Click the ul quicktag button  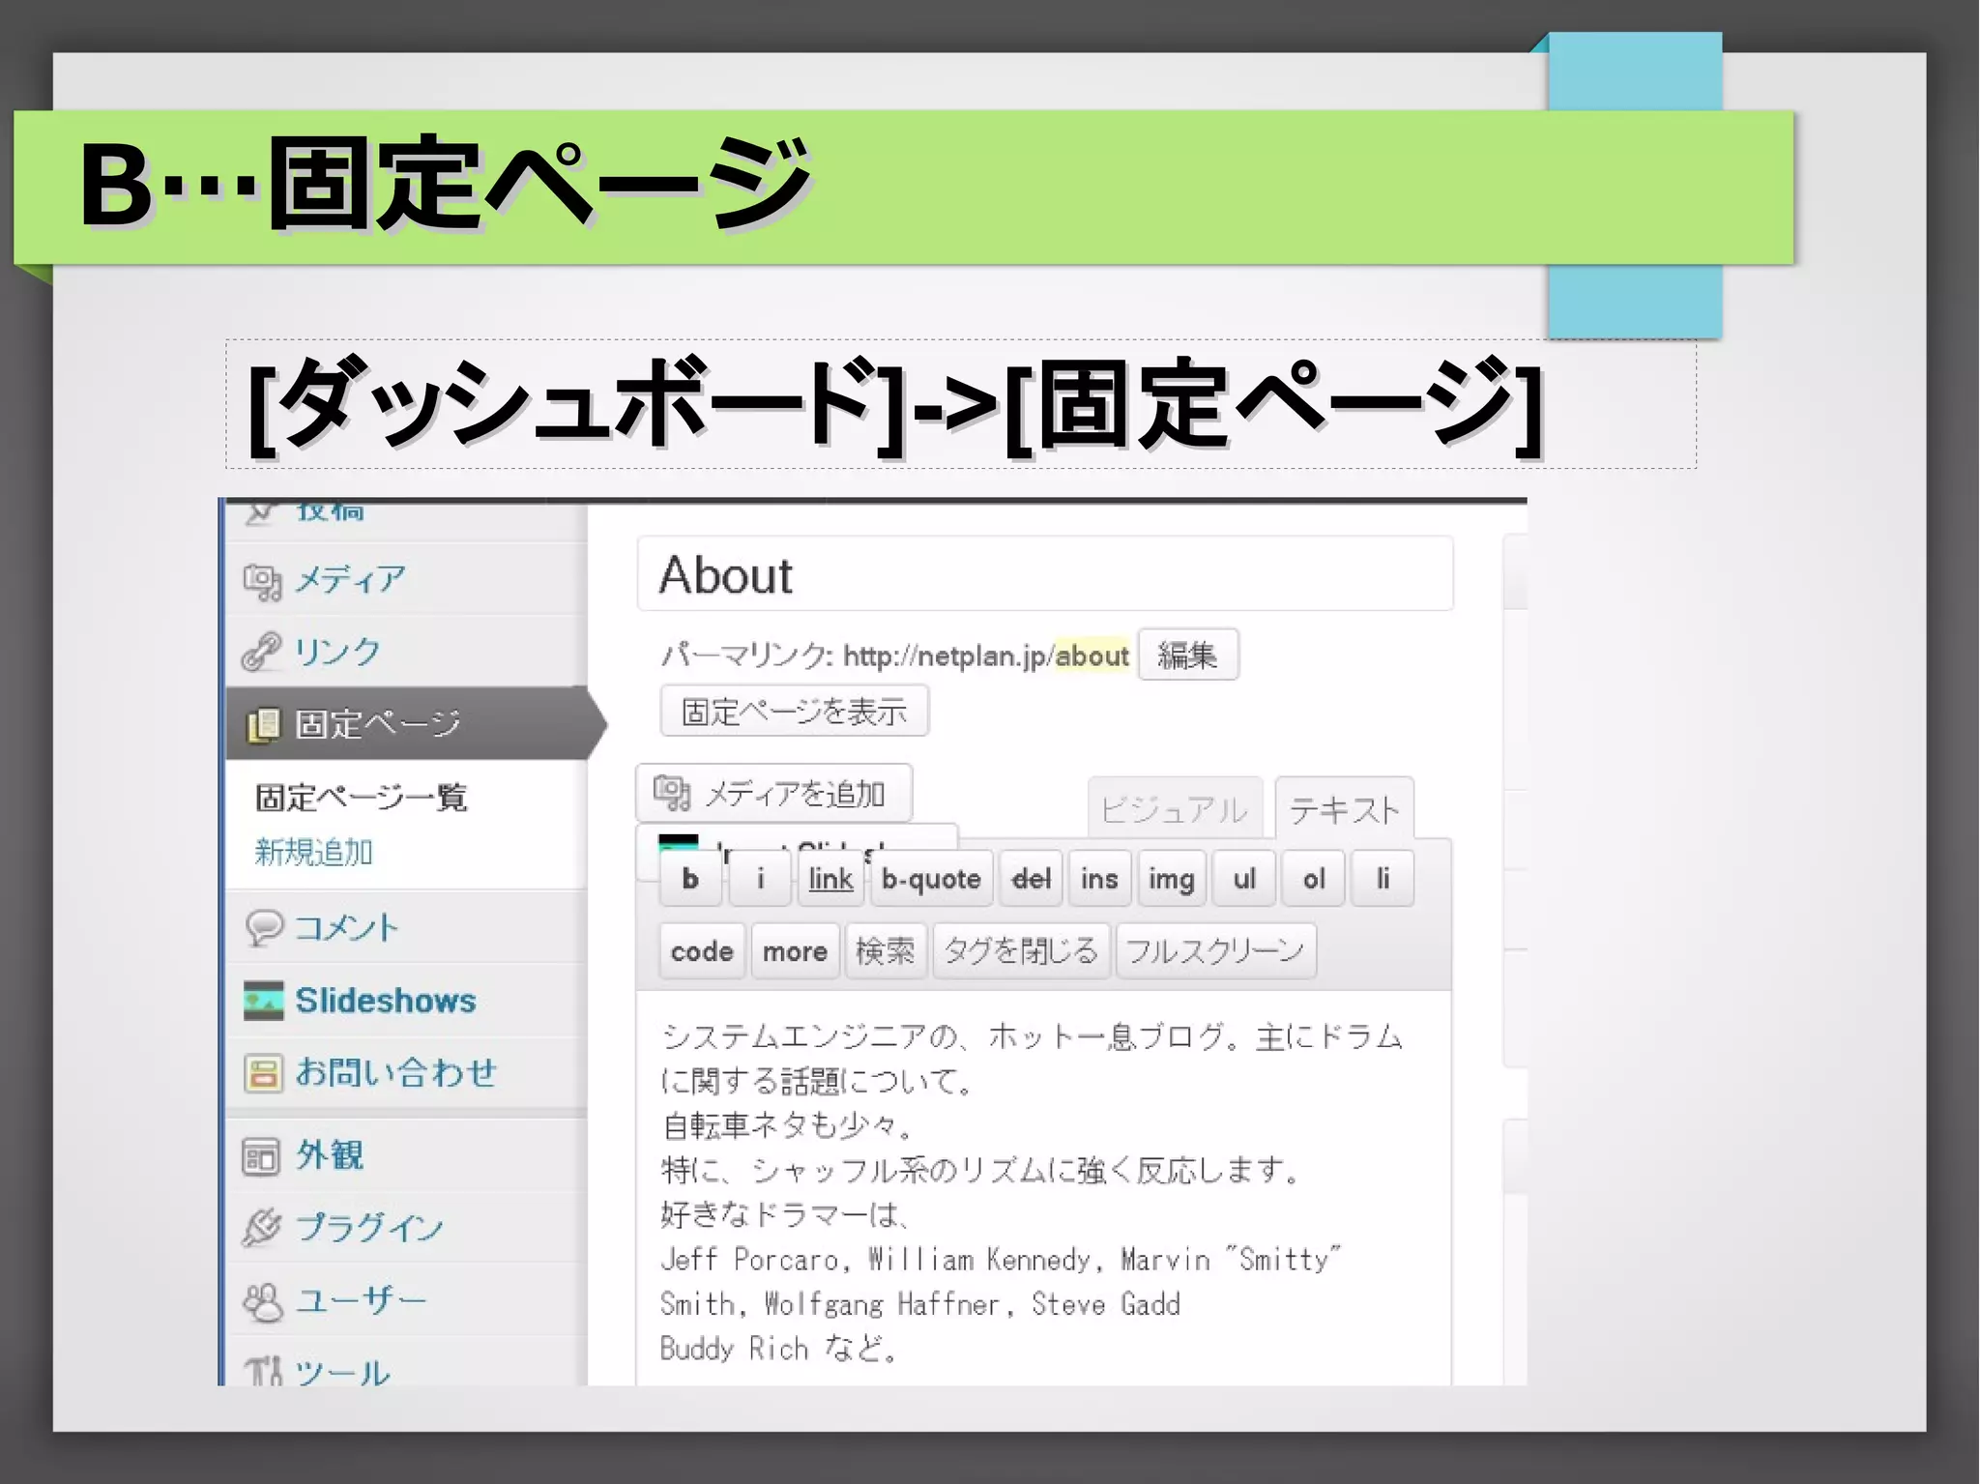click(1244, 879)
